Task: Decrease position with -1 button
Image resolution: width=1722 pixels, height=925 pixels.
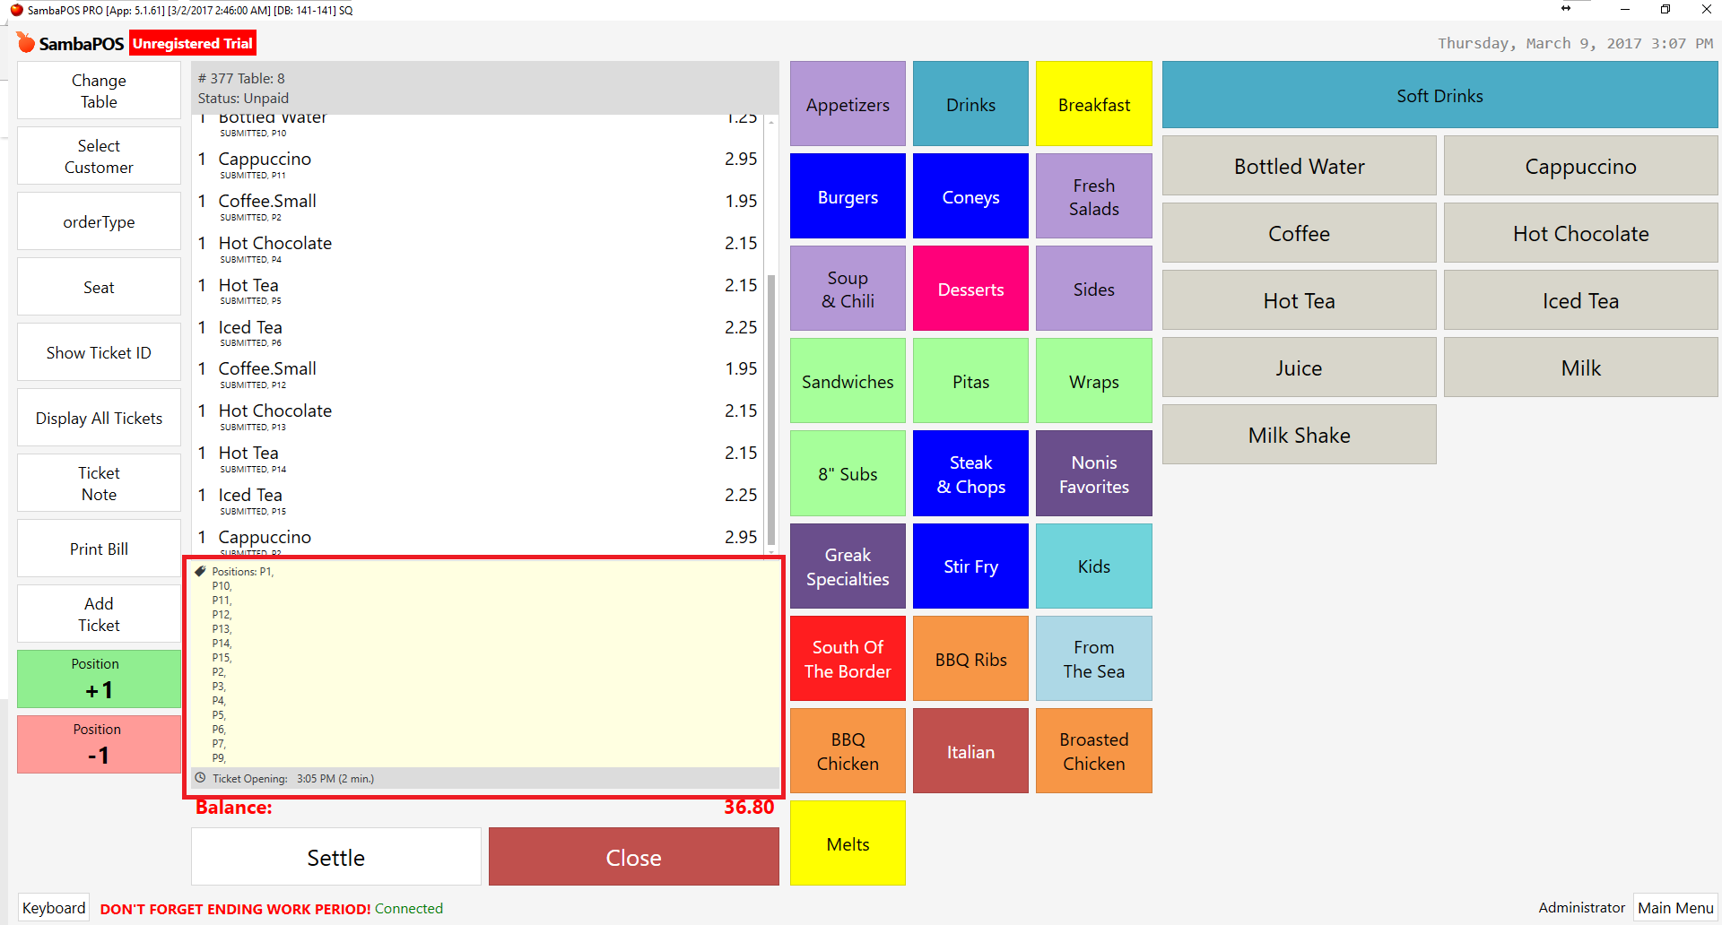Action: [x=99, y=744]
